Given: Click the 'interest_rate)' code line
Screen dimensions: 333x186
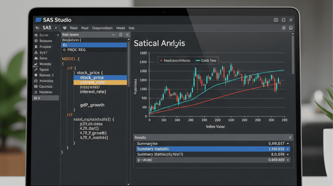Looking at the screenshot, I should (93, 92).
